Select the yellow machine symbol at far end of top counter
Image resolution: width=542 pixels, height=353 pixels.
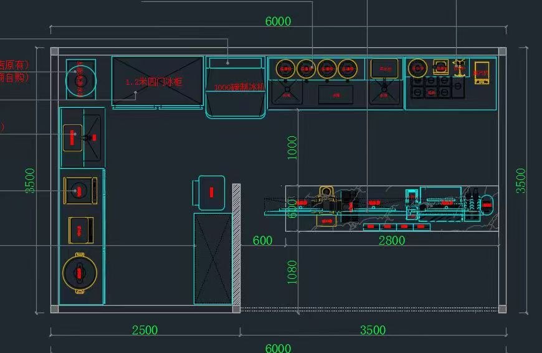tap(482, 73)
